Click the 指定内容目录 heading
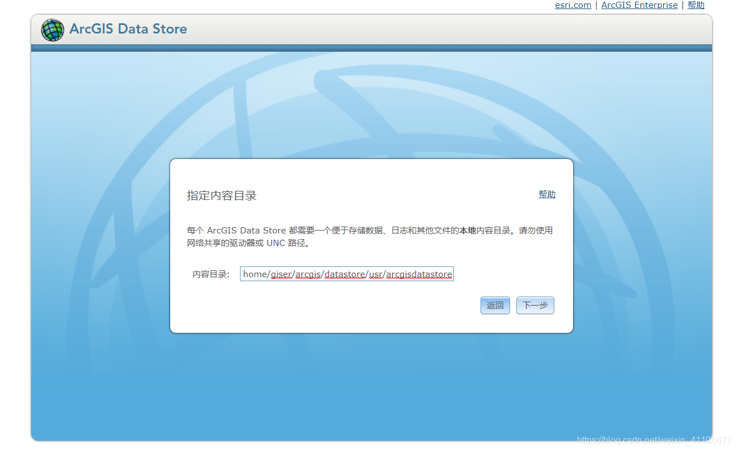Image resolution: width=737 pixels, height=451 pixels. click(x=222, y=195)
